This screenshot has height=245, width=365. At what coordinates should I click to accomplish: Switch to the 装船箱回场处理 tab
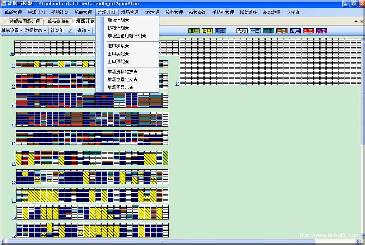coord(24,22)
